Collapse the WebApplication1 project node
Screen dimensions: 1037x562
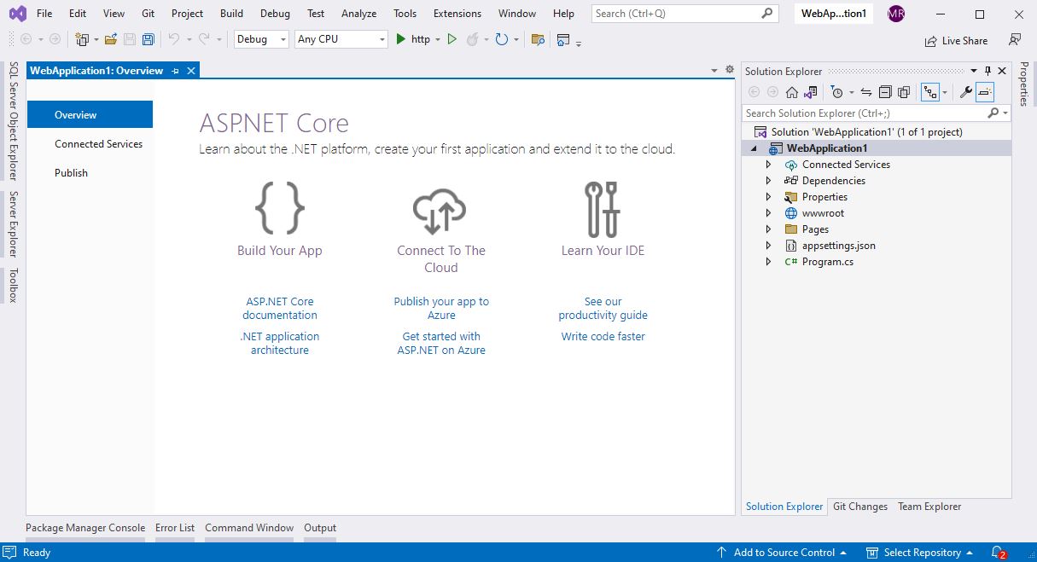754,148
